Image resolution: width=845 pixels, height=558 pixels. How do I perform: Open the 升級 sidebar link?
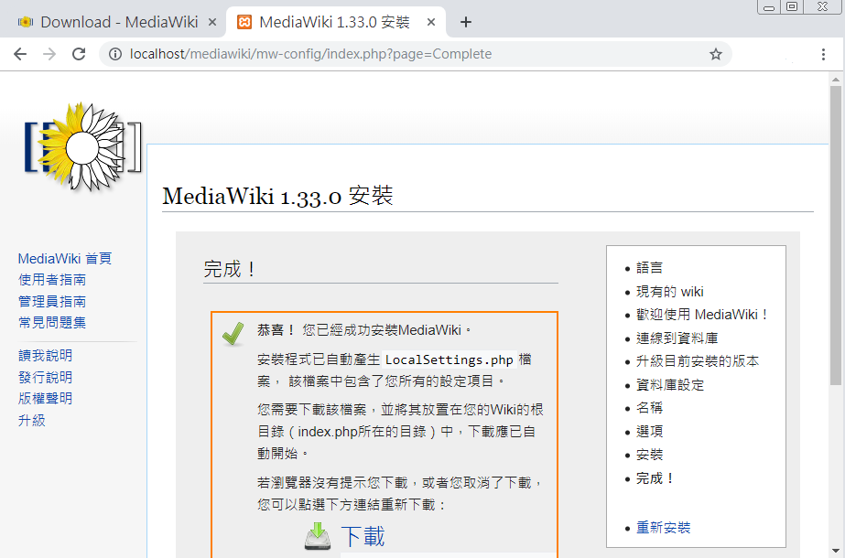click(x=32, y=420)
